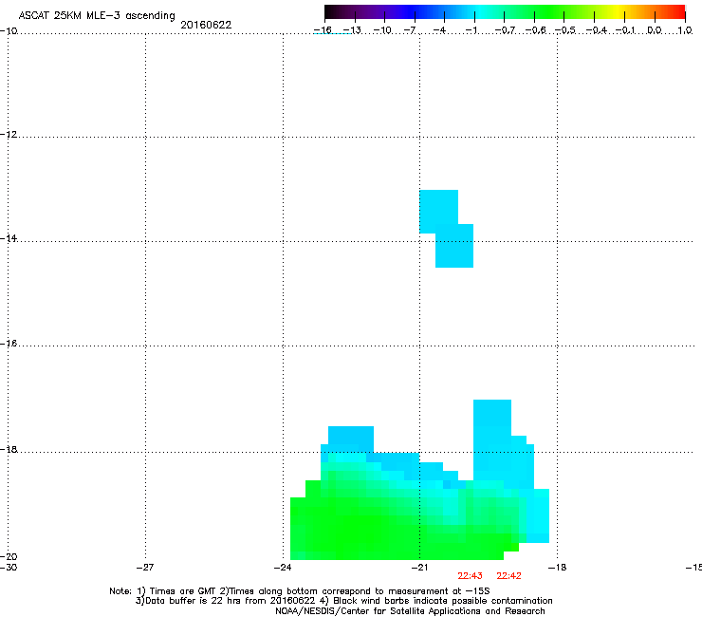The image size is (702, 617).
Task: Click the NOAA/NESDIS credit line
Action: point(410,610)
